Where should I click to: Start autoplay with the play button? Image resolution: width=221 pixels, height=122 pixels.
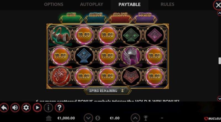click(37, 108)
